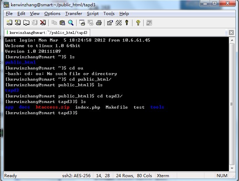Open the View menu
The width and height of the screenshot is (239, 181).
35,14
